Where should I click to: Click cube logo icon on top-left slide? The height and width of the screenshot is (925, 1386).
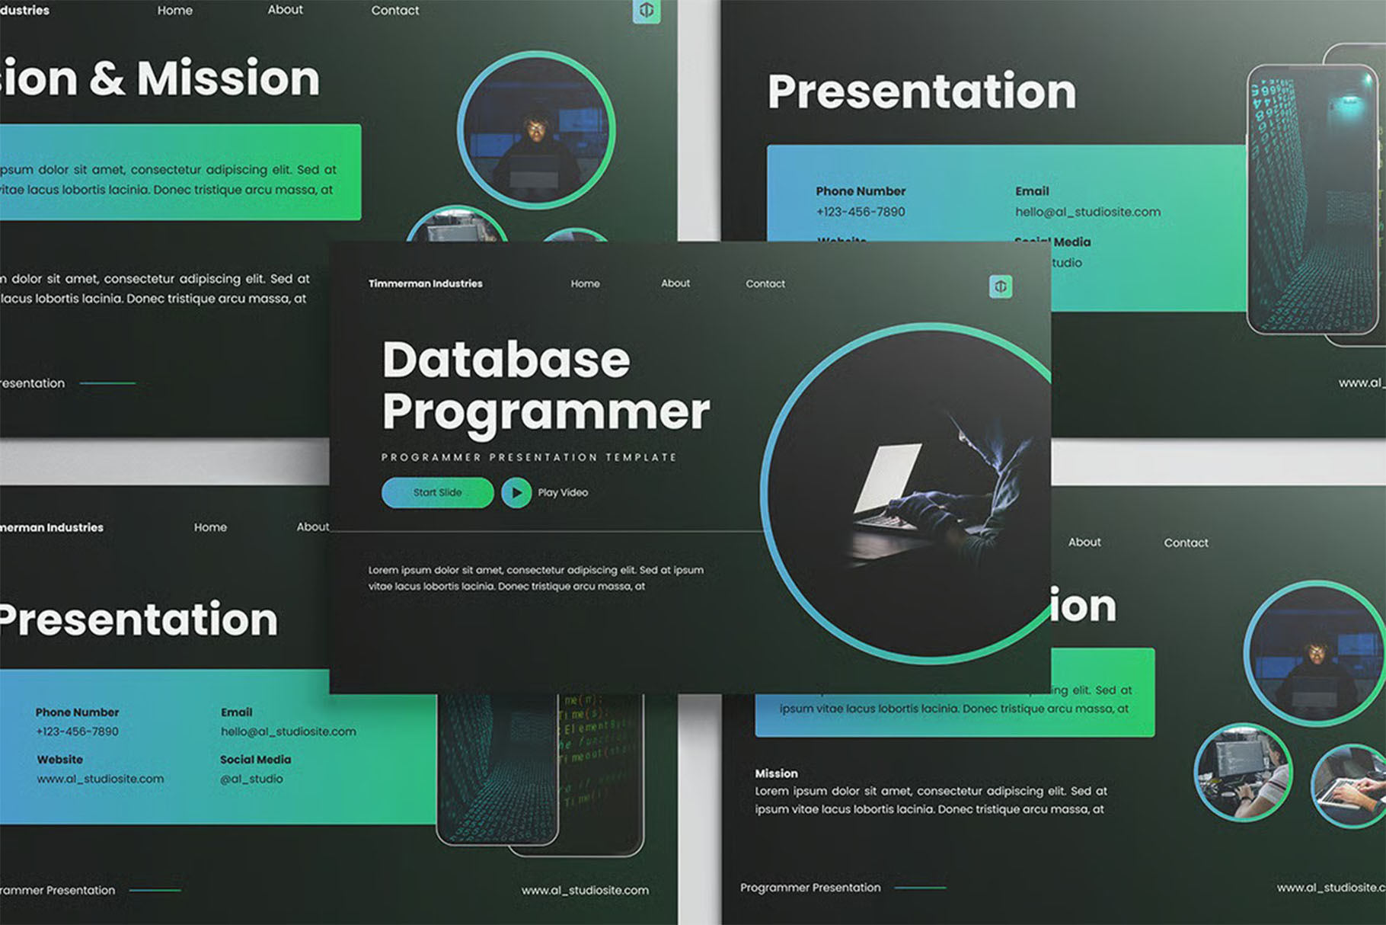[647, 11]
